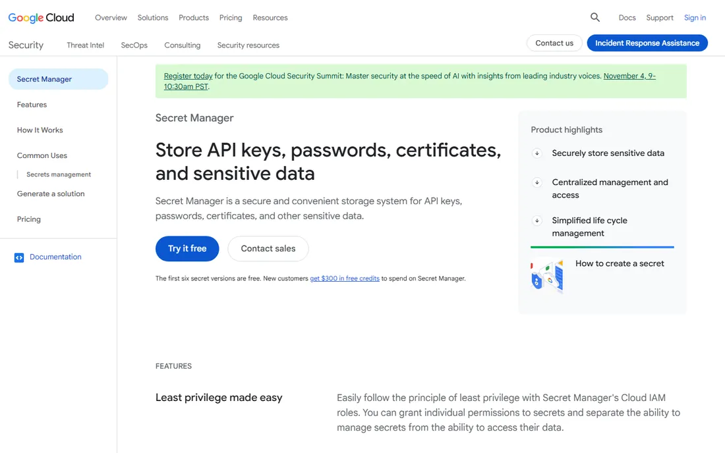Click Least privilege made easy heading
725x453 pixels.
219,398
